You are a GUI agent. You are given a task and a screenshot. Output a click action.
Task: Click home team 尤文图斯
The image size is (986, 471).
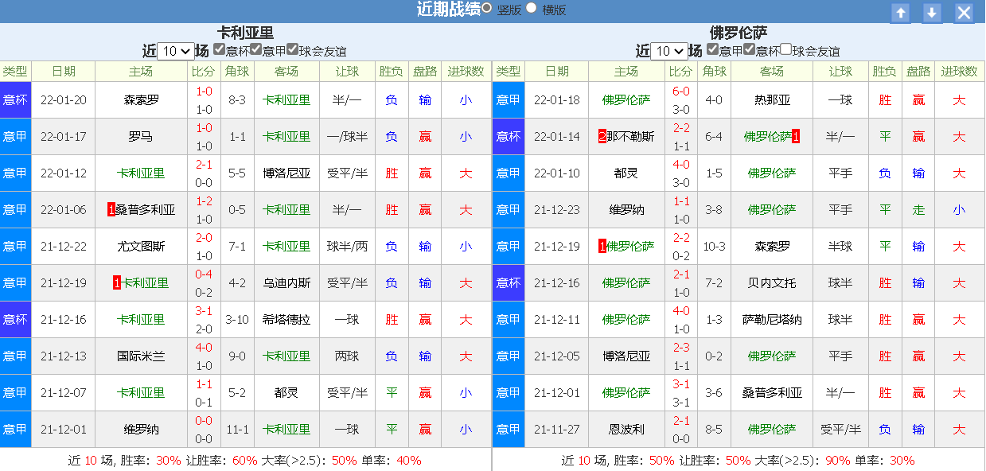[x=141, y=247]
